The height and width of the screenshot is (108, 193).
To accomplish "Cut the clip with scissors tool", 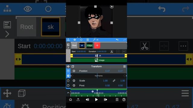I will (x=112, y=51).
